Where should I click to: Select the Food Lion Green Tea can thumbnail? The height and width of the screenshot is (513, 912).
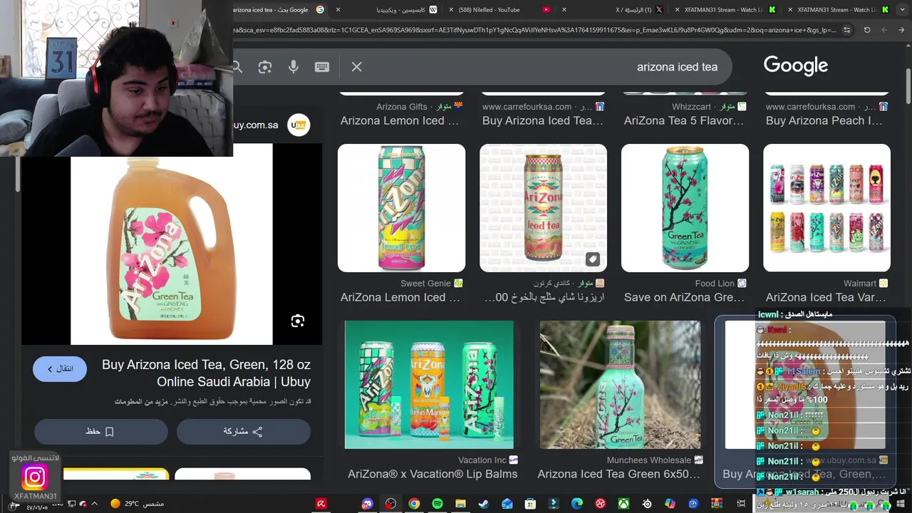(685, 208)
